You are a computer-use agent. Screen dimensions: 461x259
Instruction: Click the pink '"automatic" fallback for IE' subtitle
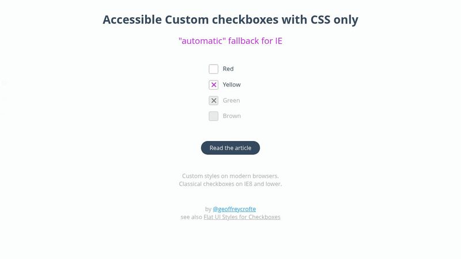[x=231, y=41]
